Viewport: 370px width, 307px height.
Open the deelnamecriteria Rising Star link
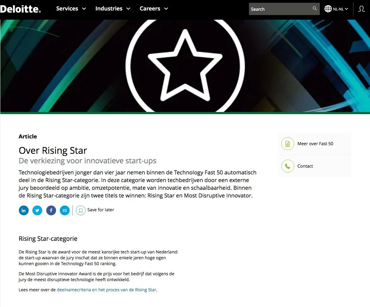[x=106, y=290]
